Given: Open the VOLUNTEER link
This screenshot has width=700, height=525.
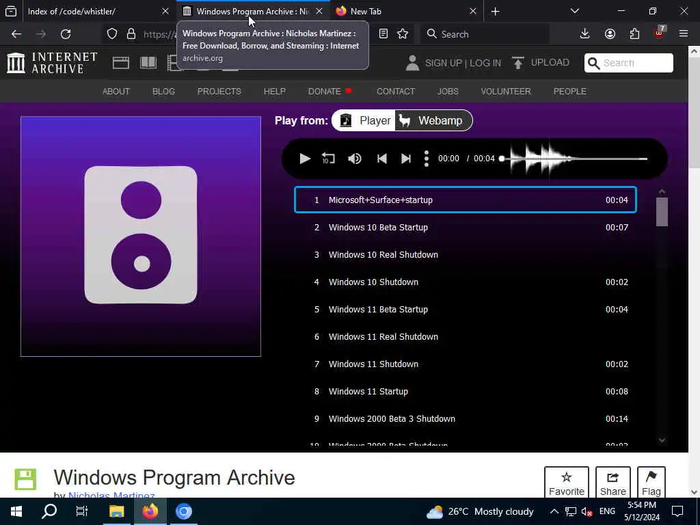Looking at the screenshot, I should [506, 91].
